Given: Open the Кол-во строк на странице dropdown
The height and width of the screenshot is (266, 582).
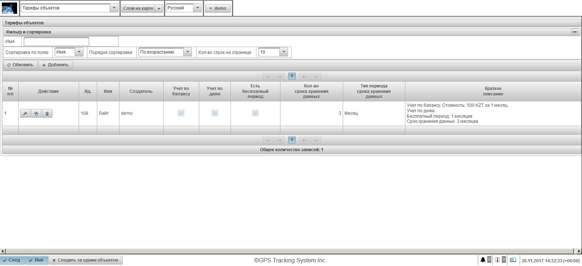Looking at the screenshot, I should coord(284,52).
